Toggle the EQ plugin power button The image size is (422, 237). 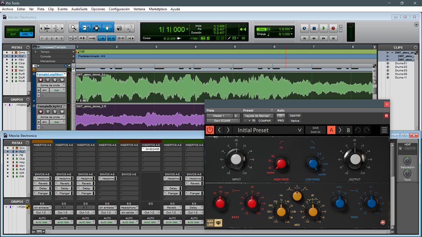[210, 130]
